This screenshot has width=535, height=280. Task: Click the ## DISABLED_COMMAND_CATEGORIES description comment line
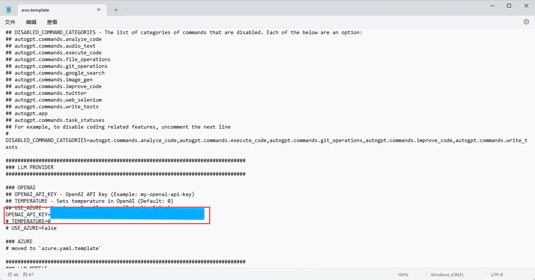coord(184,32)
